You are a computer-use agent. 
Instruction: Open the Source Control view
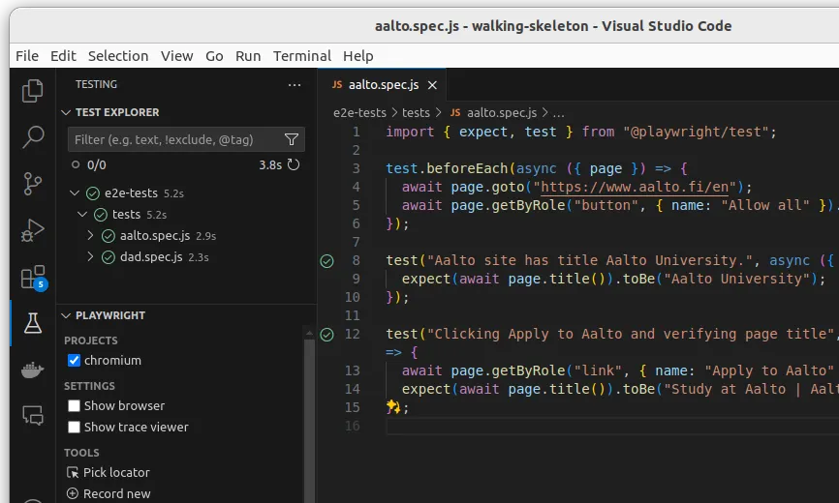pyautogui.click(x=33, y=183)
